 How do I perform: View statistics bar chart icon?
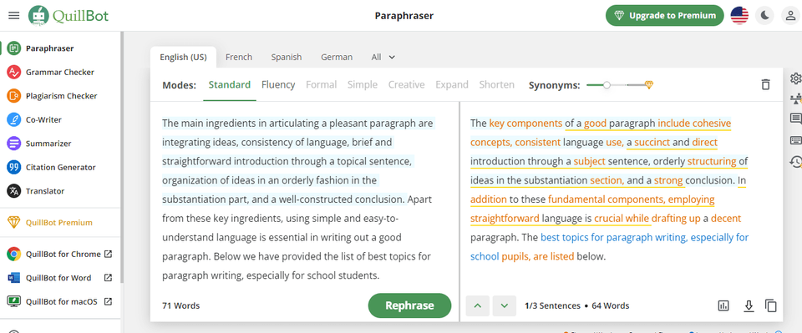coord(723,306)
